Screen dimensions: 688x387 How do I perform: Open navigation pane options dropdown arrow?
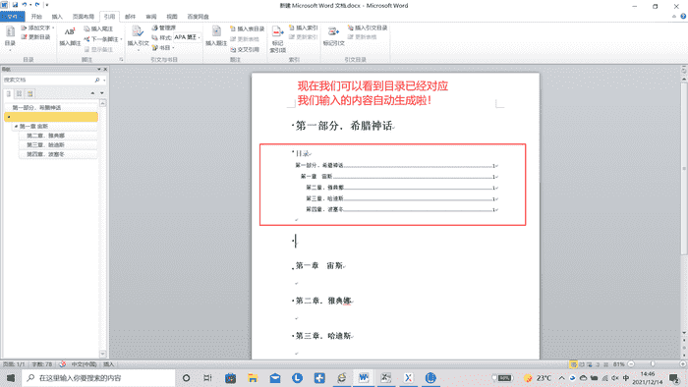pos(99,70)
